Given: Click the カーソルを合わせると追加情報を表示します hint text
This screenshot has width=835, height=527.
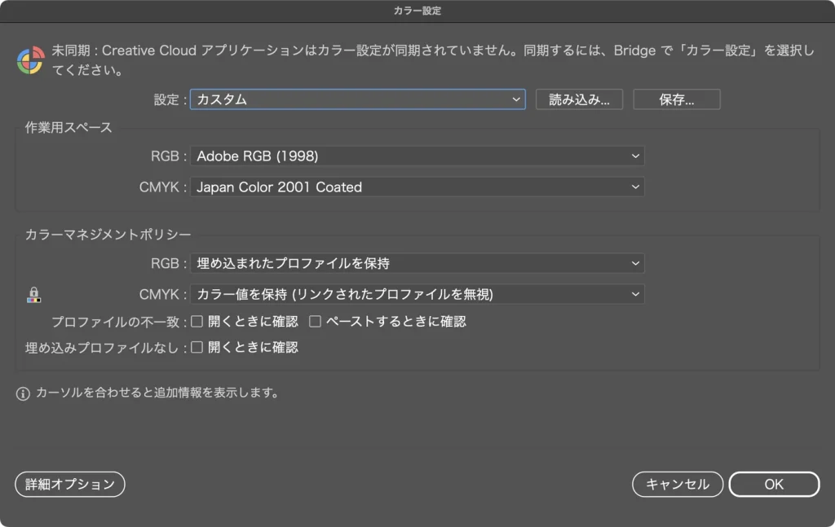Looking at the screenshot, I should tap(157, 393).
